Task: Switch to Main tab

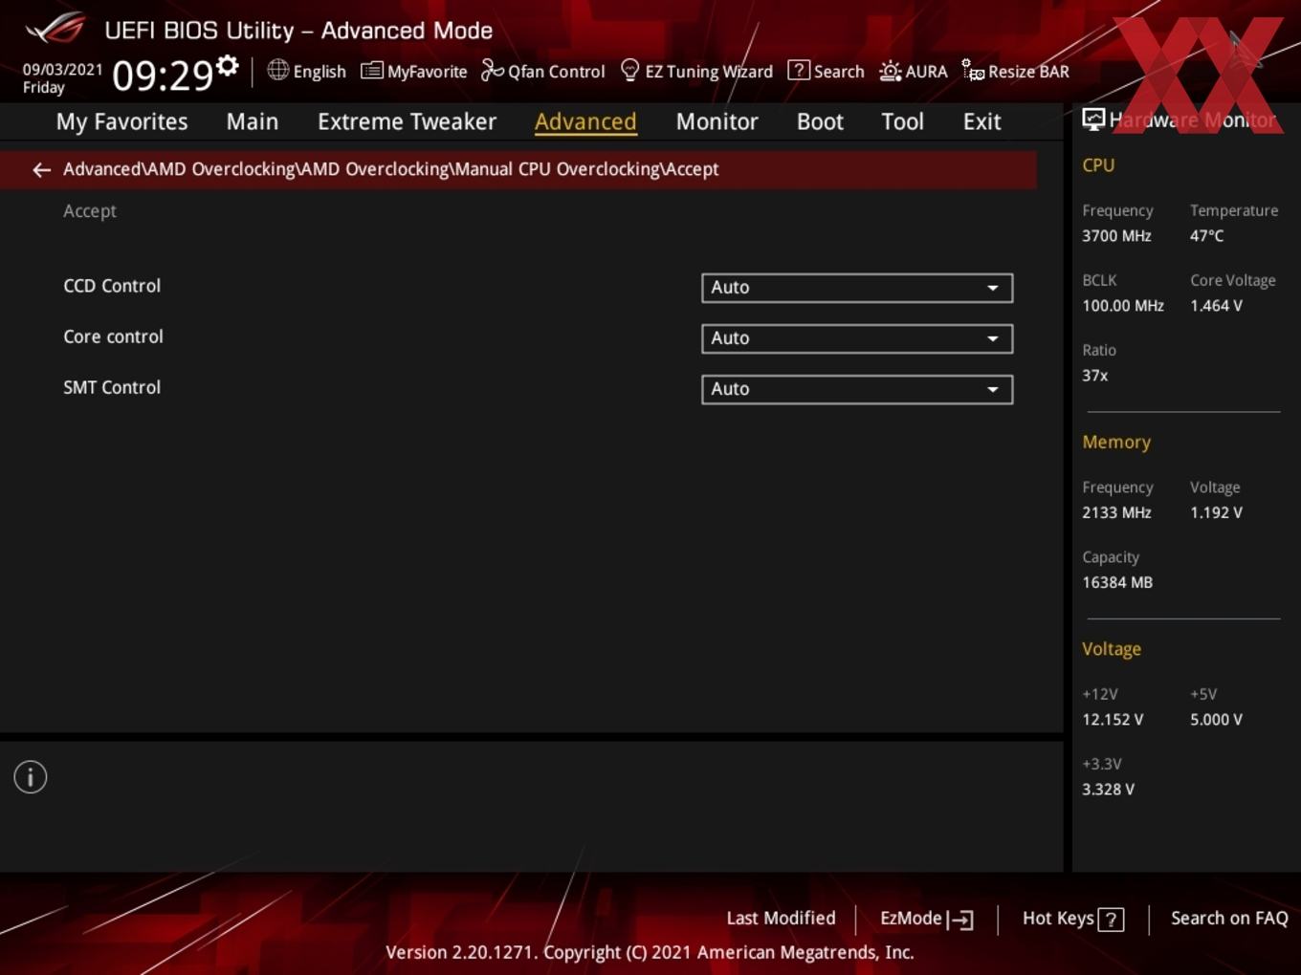Action: pos(253,121)
